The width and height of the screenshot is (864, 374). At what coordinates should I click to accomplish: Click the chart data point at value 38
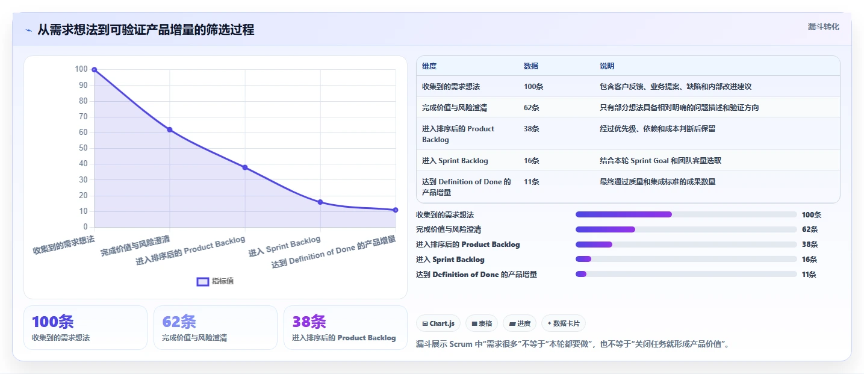[245, 167]
